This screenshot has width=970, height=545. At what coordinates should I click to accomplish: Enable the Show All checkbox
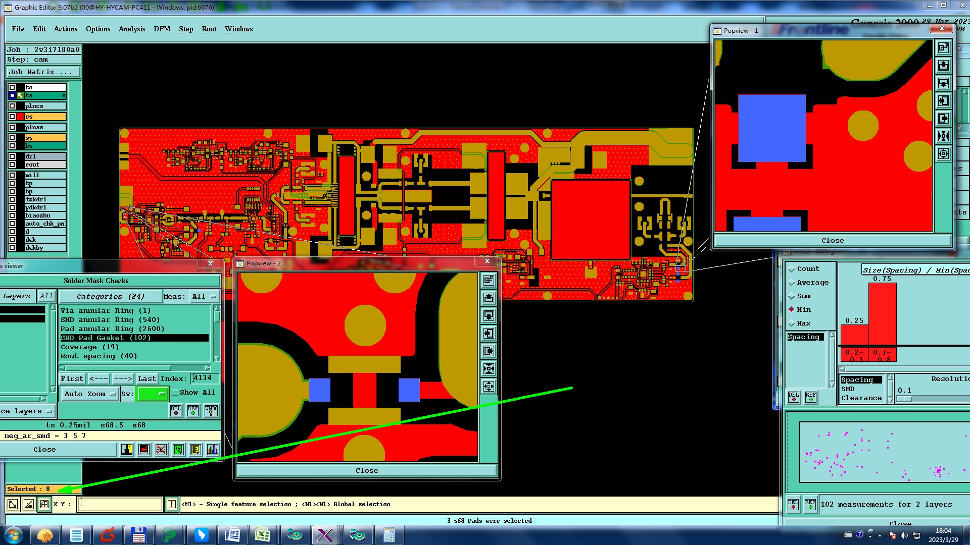175,393
